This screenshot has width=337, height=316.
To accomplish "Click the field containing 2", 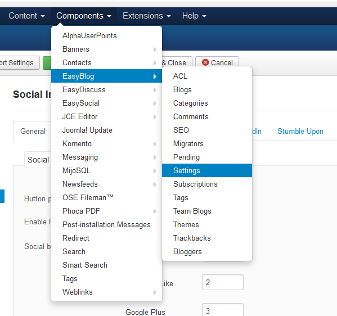I will click(223, 282).
